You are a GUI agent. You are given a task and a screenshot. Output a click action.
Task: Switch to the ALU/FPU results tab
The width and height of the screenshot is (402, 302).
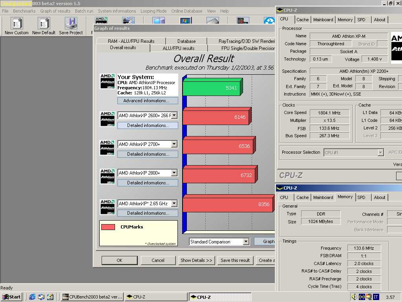pos(179,48)
